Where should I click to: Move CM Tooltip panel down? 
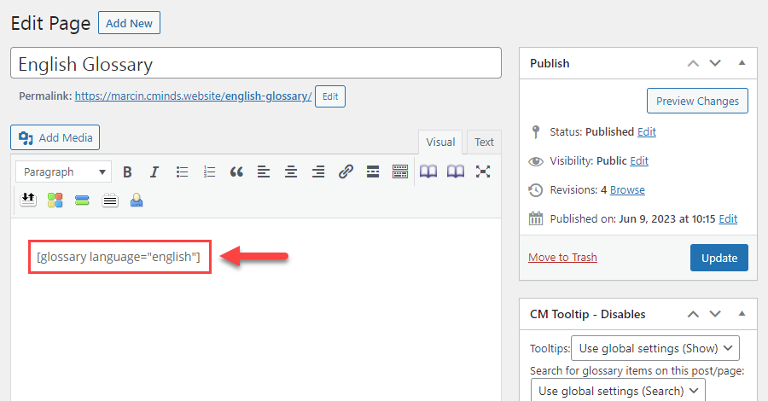pyautogui.click(x=715, y=314)
